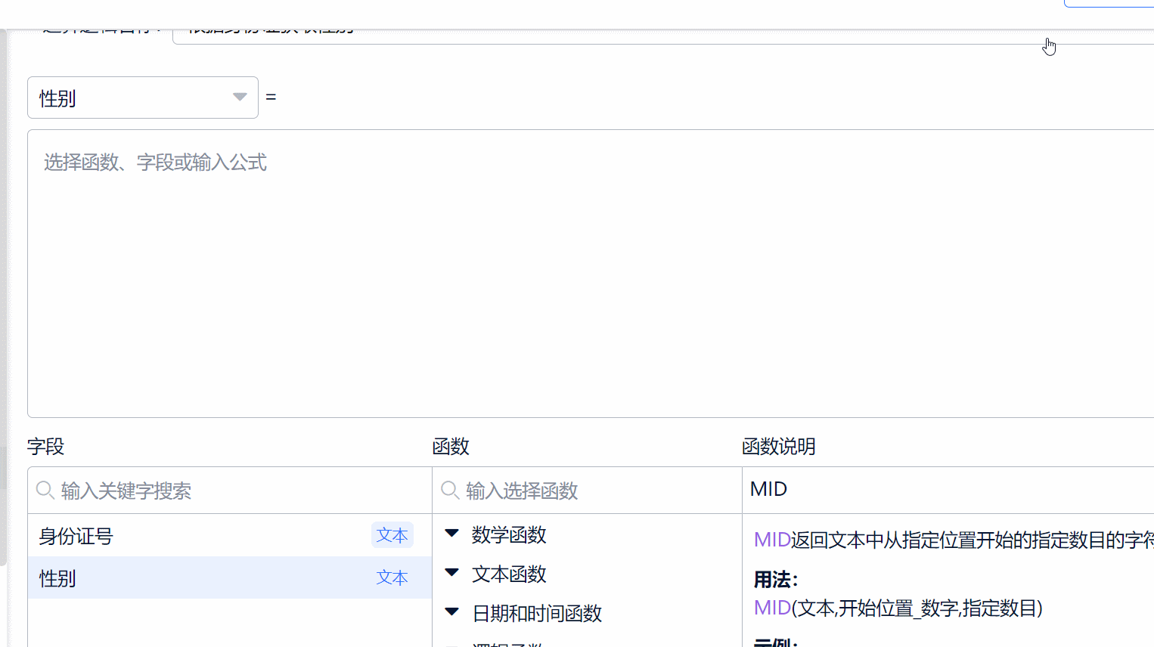Image resolution: width=1154 pixels, height=647 pixels.
Task: Click the 文本 type tag beside 性别
Action: (x=392, y=577)
